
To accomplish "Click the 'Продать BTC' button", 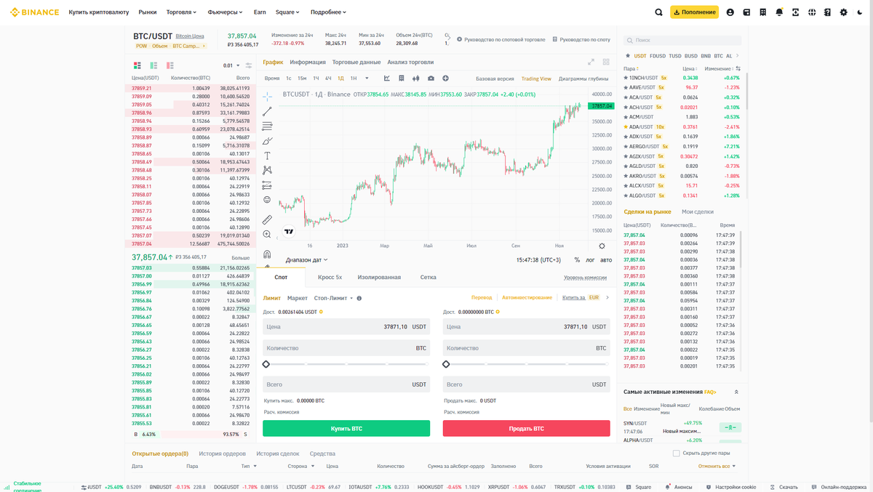I will tap(527, 429).
